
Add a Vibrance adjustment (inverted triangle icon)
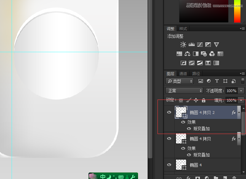coord(216,44)
